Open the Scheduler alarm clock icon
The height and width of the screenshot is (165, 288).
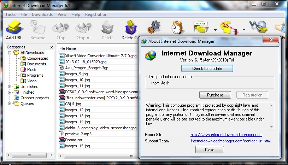coord(177,28)
